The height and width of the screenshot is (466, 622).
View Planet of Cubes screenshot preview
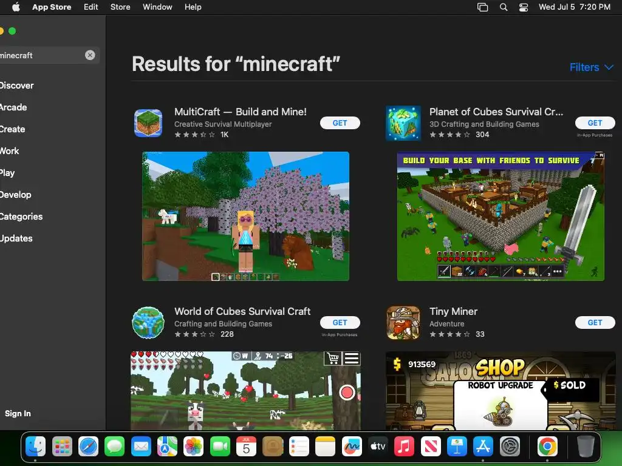coord(501,217)
